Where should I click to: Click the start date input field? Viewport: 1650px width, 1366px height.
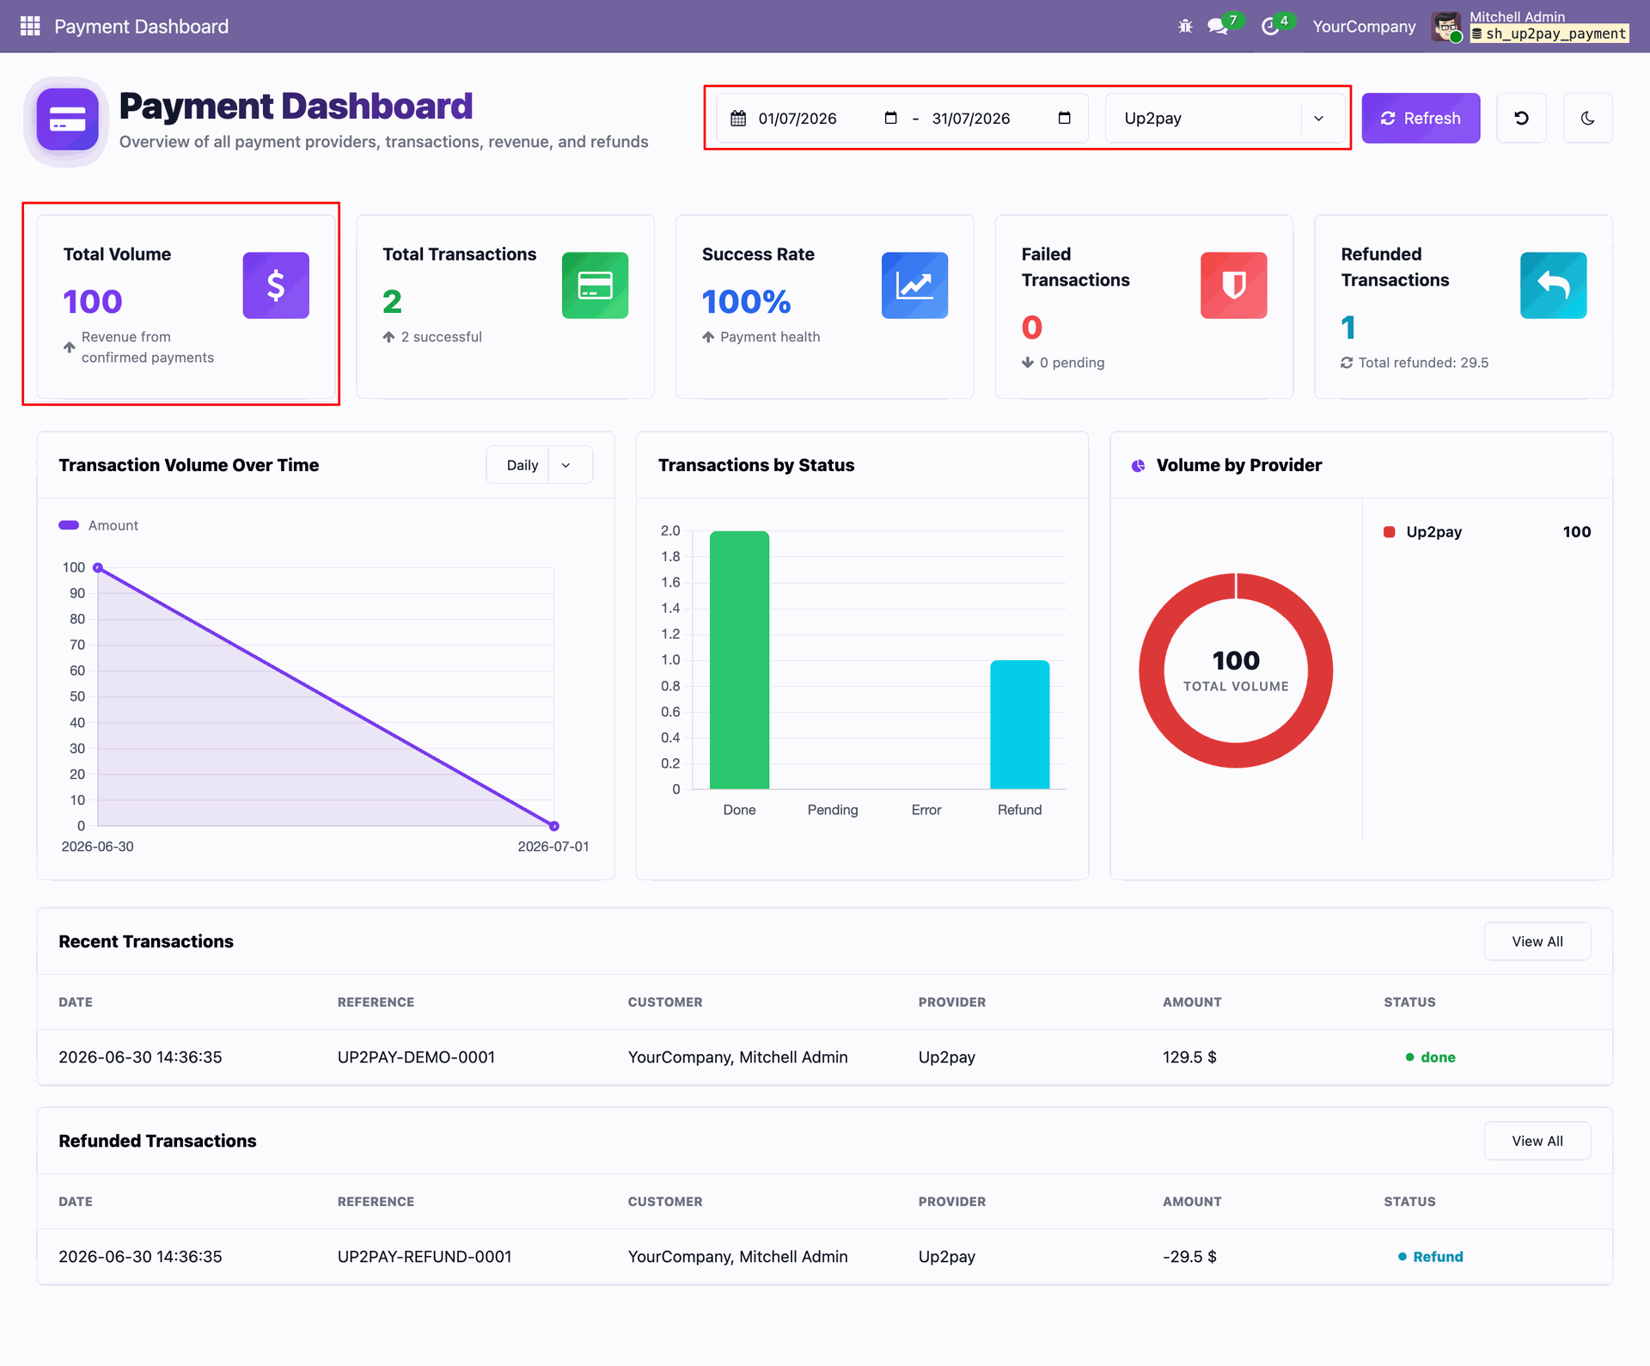[814, 118]
